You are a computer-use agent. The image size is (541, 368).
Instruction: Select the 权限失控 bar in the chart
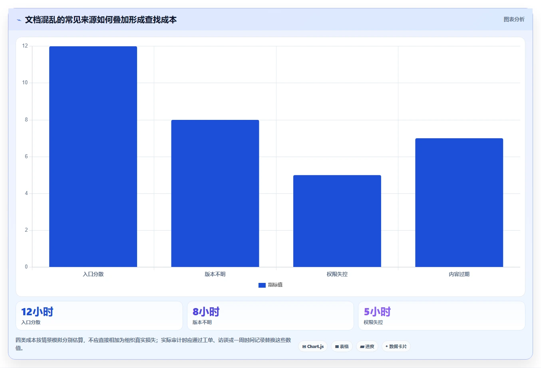(x=337, y=221)
